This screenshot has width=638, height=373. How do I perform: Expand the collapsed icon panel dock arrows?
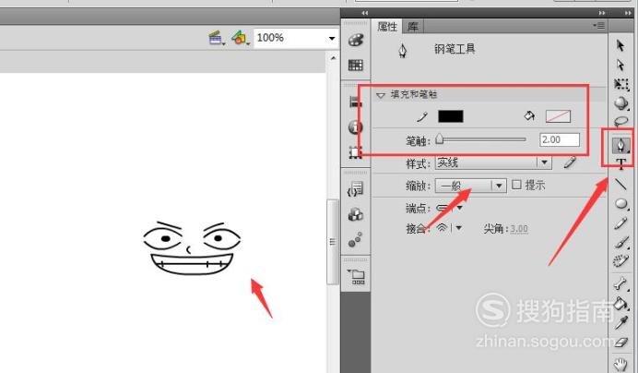click(365, 13)
